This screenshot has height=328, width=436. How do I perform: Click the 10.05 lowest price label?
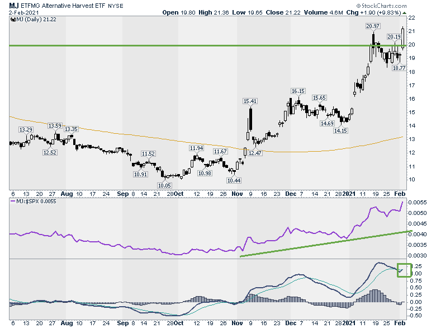tap(164, 185)
